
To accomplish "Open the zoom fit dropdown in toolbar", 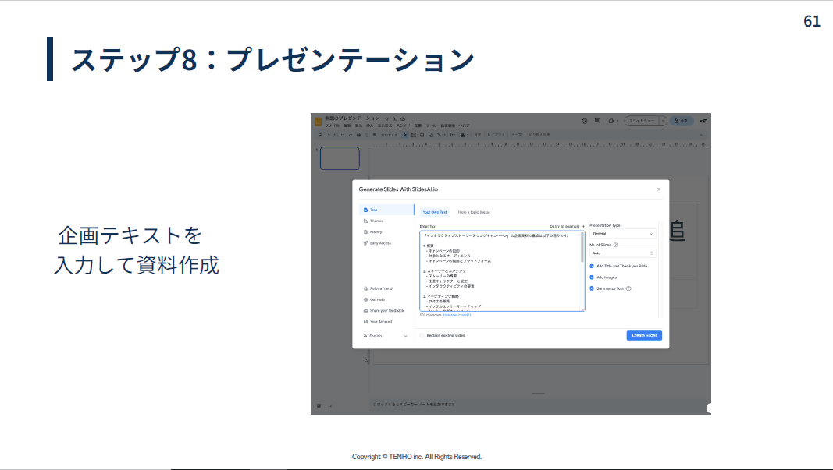I will point(389,135).
